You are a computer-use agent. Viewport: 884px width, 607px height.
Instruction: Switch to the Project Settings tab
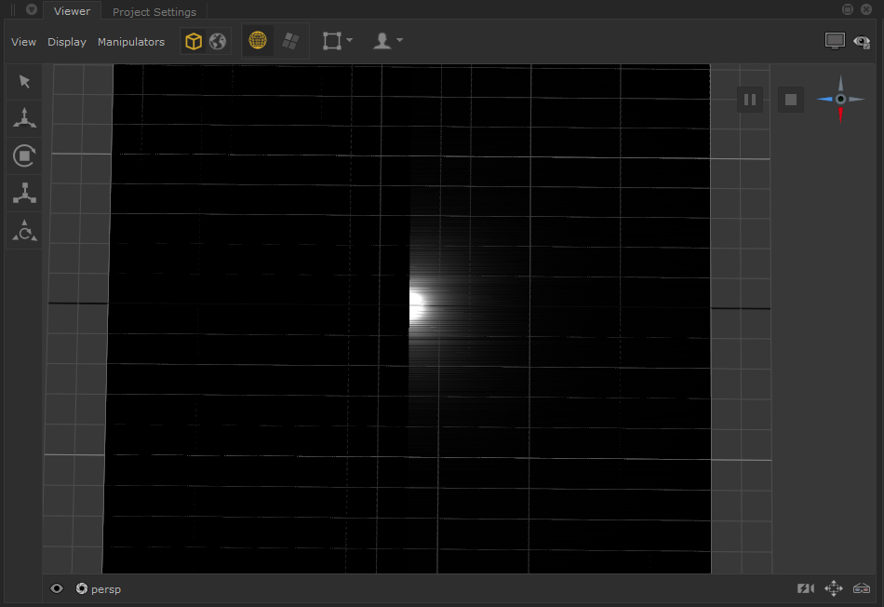(154, 12)
